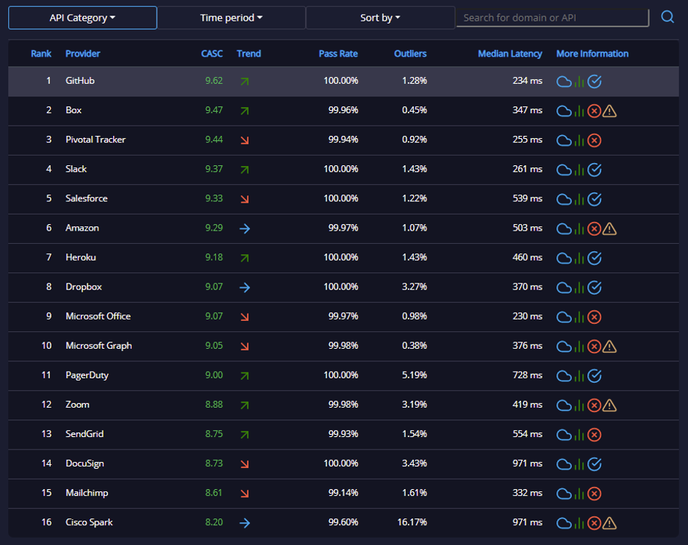
Task: Open the bar chart icon for GitHub
Action: (579, 82)
